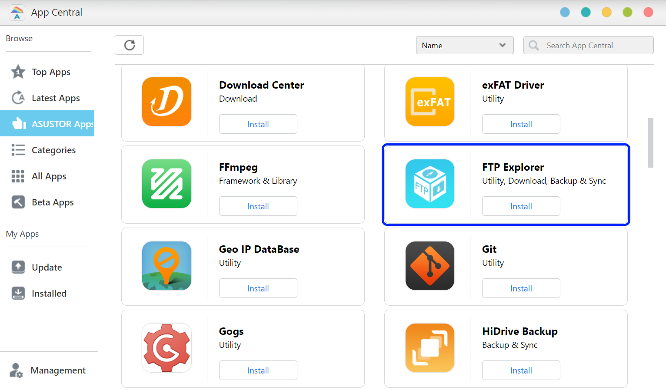Open the Top Apps star icon
The image size is (666, 390).
[18, 72]
